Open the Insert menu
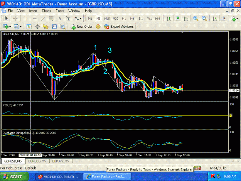 (x=33, y=11)
